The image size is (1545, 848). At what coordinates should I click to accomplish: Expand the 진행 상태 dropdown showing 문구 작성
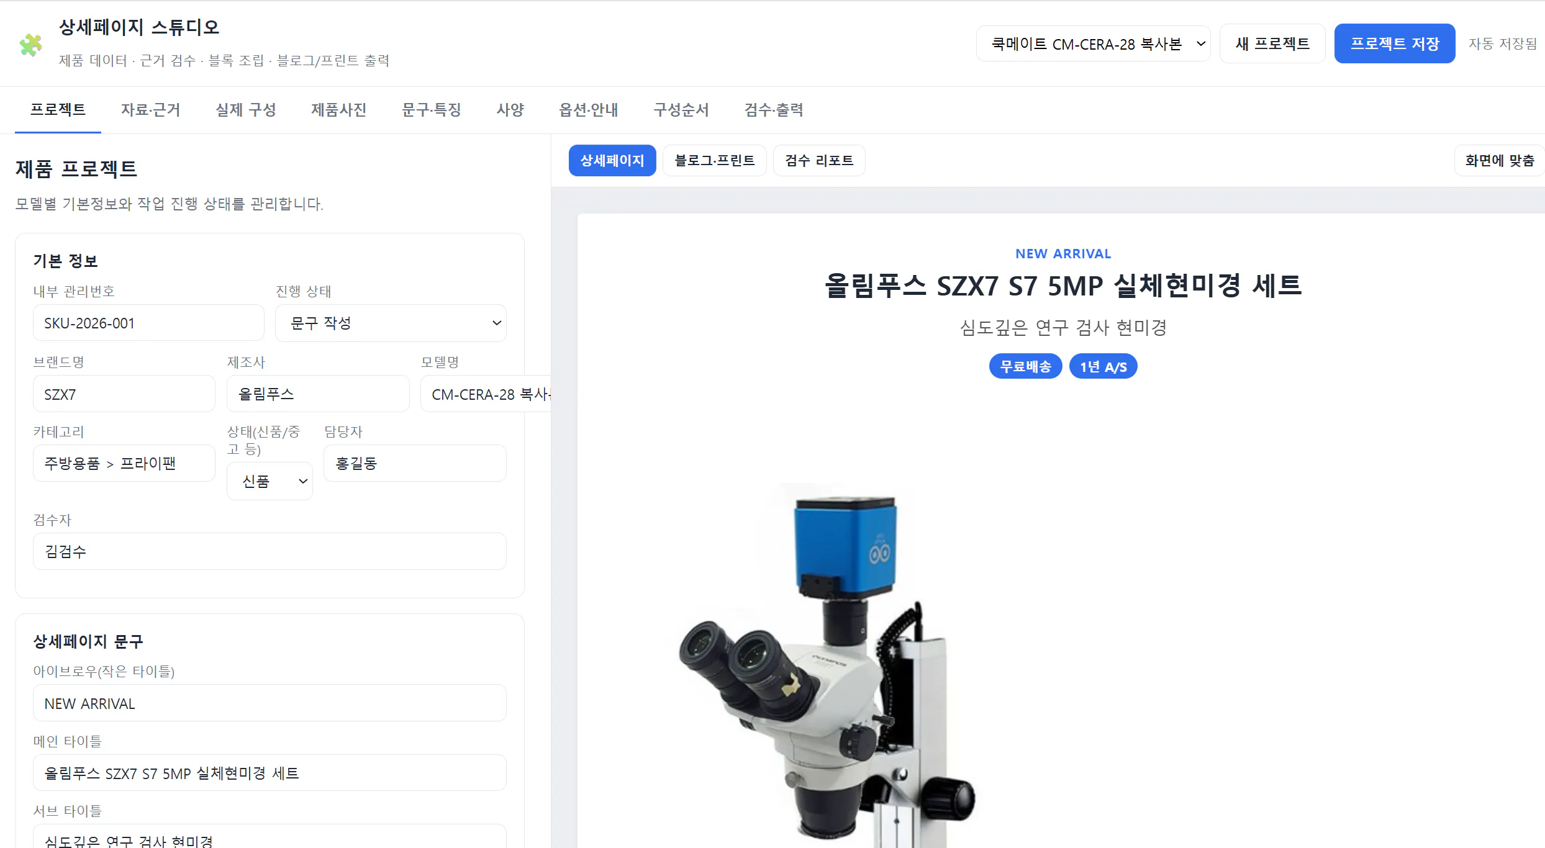pos(391,323)
